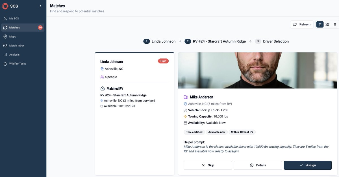
Task: Open Wildfire Tasks
Action: (23, 64)
